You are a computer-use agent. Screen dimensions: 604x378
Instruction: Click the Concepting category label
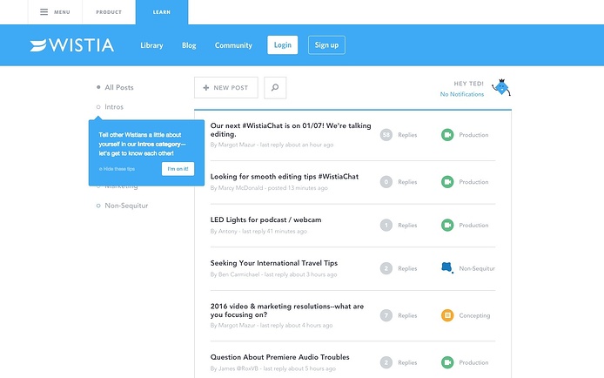474,315
